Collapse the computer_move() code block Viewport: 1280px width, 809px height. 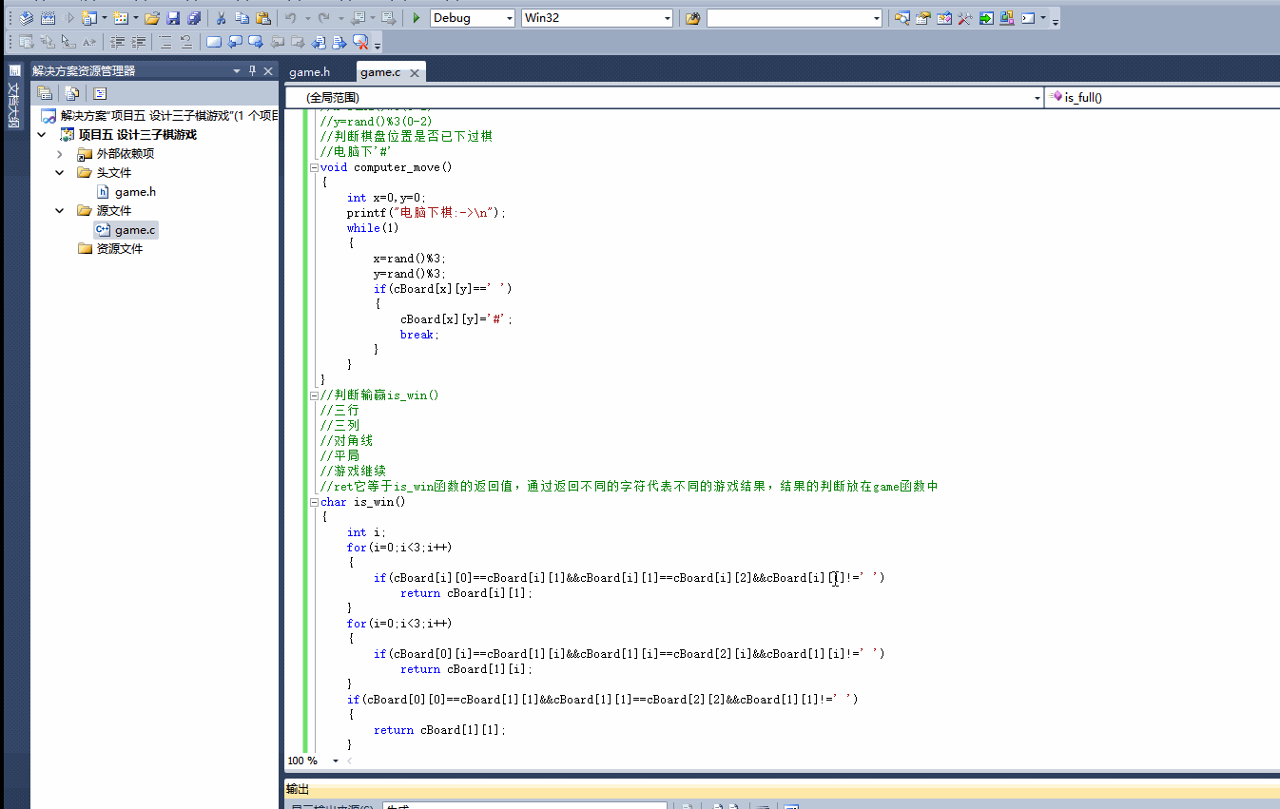pyautogui.click(x=314, y=167)
